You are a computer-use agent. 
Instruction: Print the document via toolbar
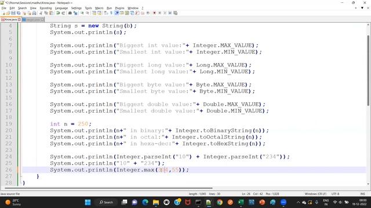coord(34,13)
